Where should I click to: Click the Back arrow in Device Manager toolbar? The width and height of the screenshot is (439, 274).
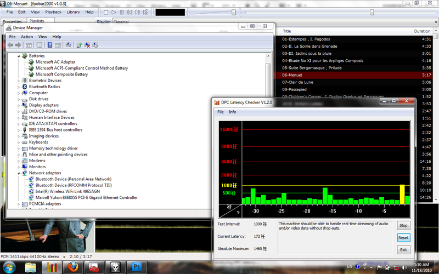10,45
